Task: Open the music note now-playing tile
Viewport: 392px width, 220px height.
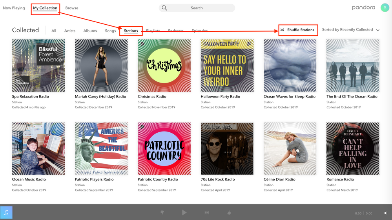Action: [6, 213]
